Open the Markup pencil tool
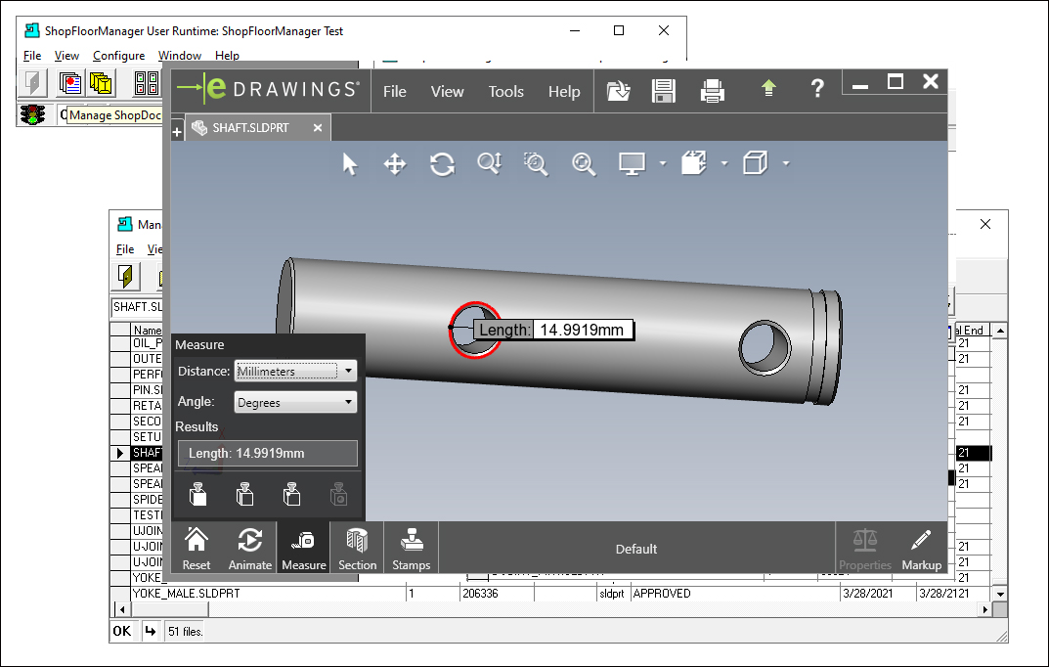 pos(921,549)
